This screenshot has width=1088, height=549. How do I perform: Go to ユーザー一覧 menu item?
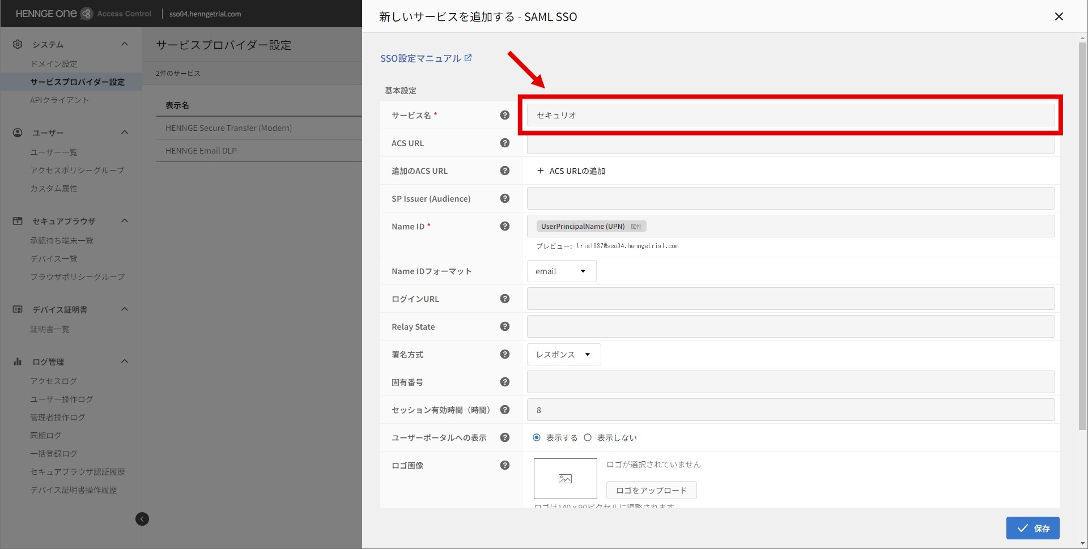click(54, 152)
